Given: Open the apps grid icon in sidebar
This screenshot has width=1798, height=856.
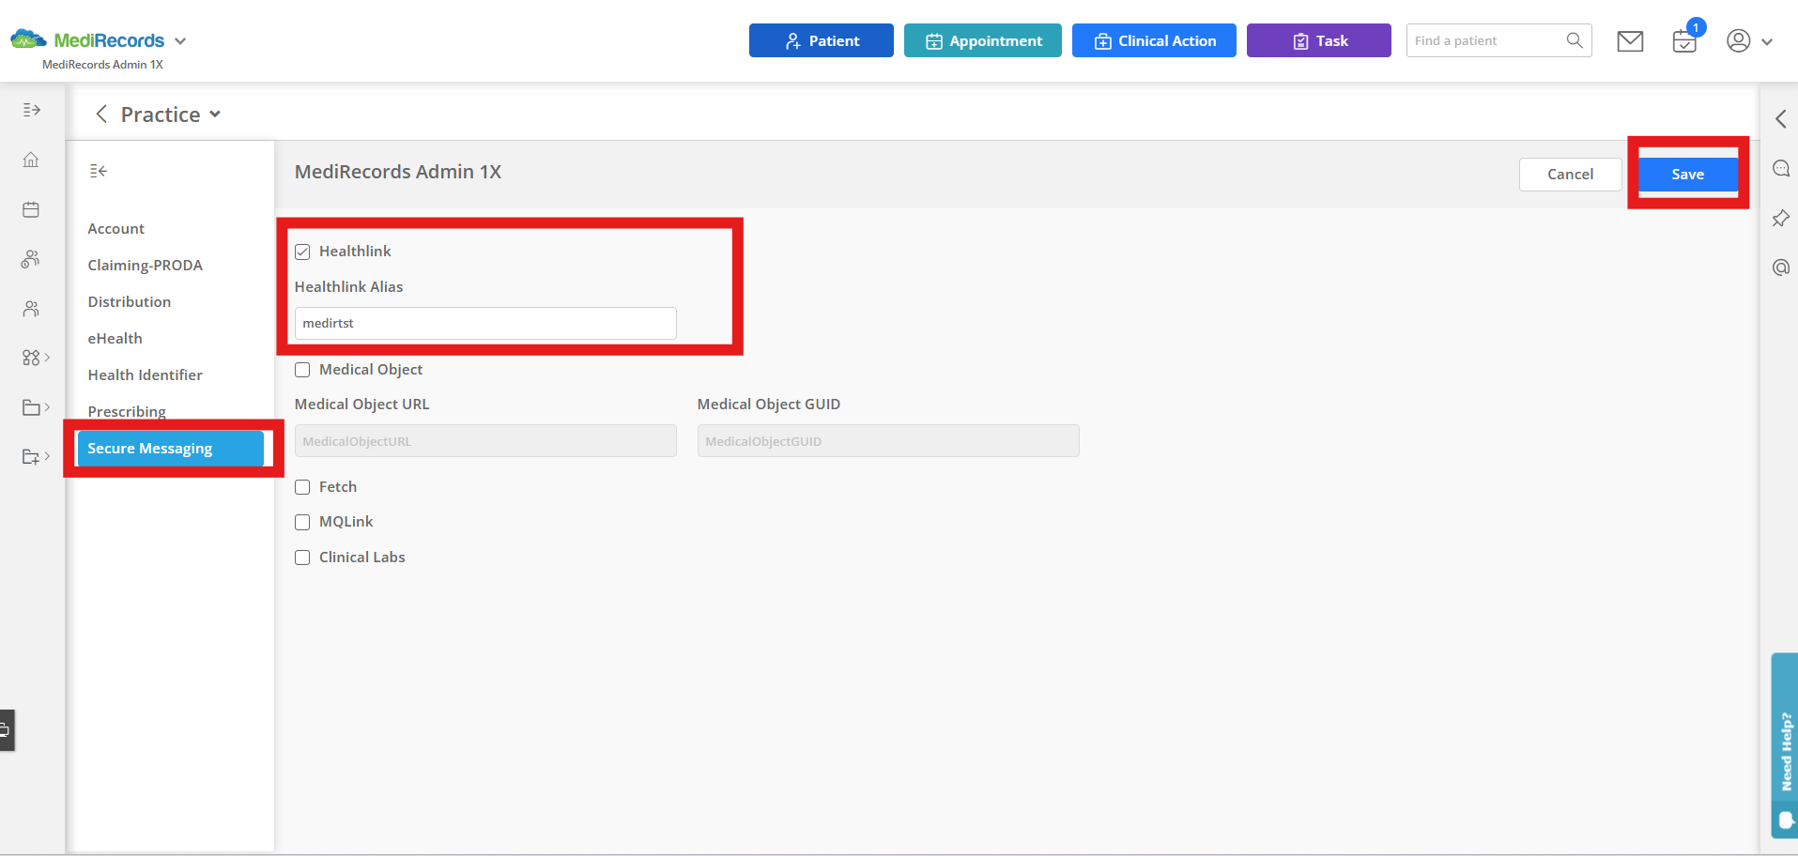Looking at the screenshot, I should click(31, 358).
